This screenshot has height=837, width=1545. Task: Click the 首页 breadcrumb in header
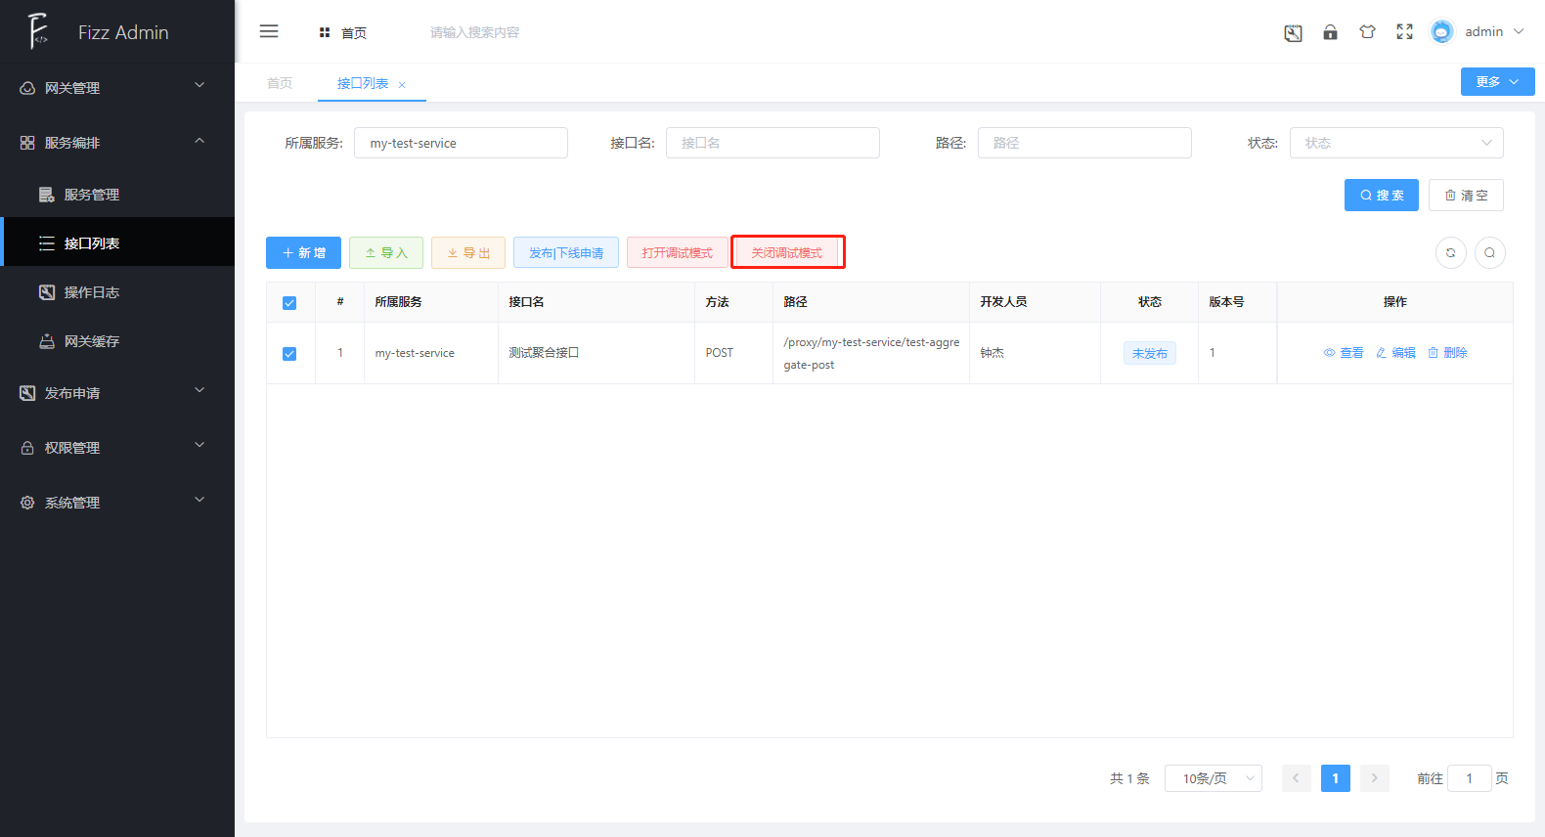[354, 33]
